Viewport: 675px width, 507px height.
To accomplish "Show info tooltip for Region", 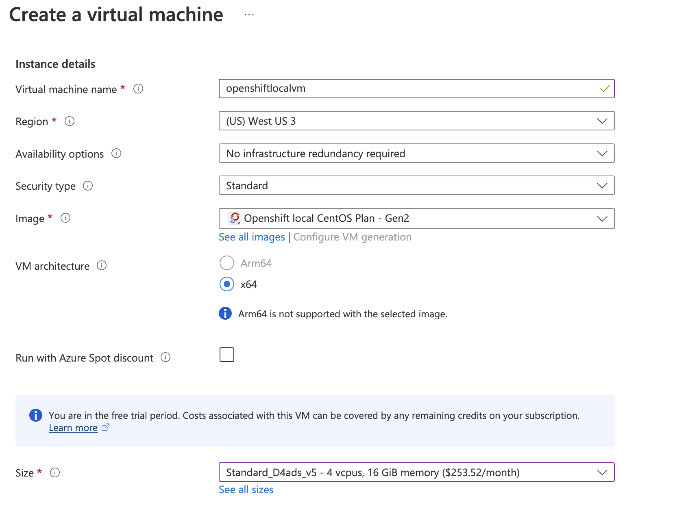I will (70, 121).
